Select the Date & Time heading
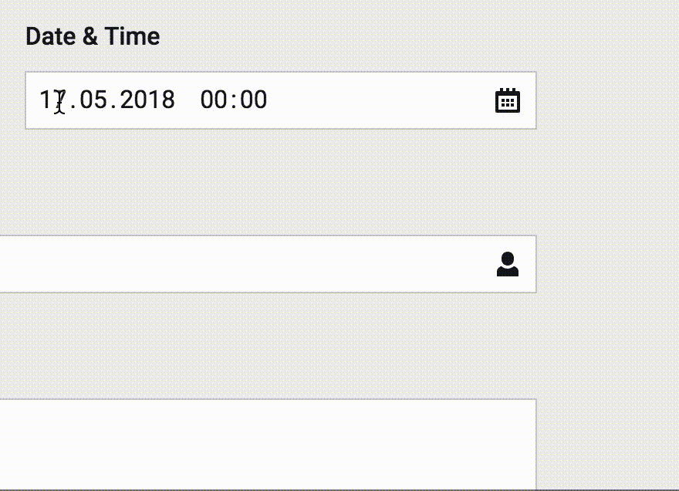Image resolution: width=679 pixels, height=491 pixels. (x=93, y=36)
